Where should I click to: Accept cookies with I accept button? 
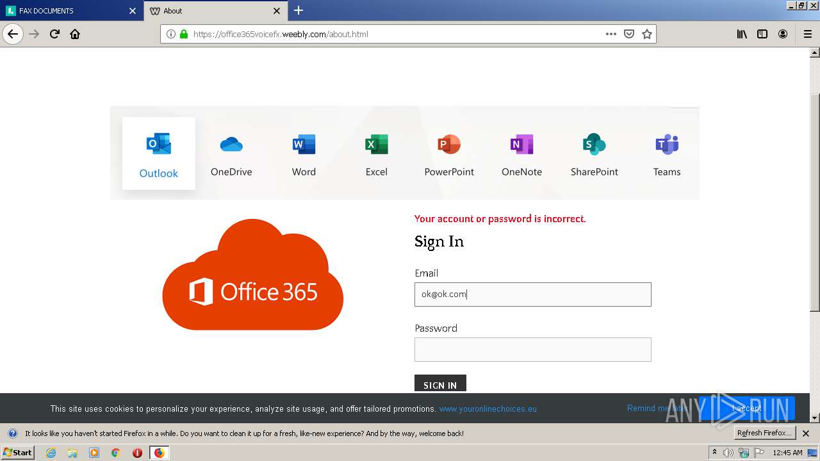[747, 408]
